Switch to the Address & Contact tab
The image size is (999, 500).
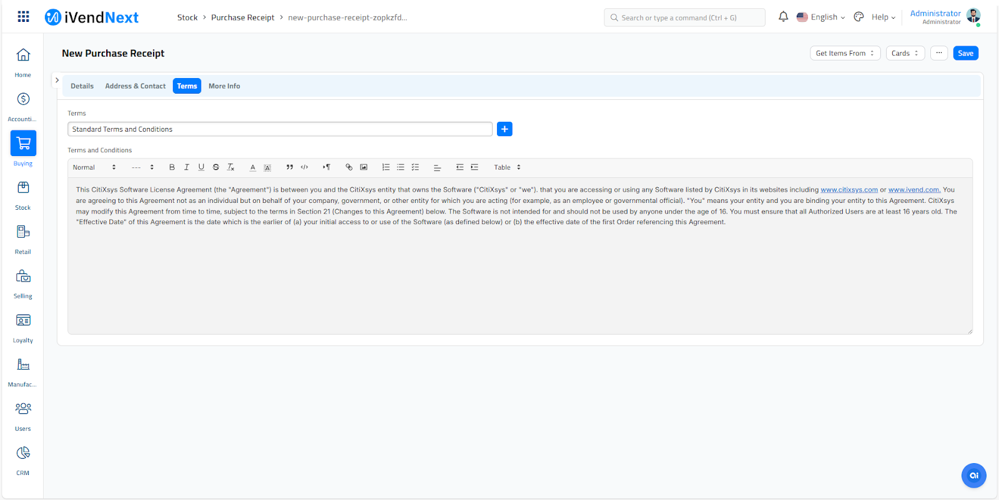coord(135,86)
